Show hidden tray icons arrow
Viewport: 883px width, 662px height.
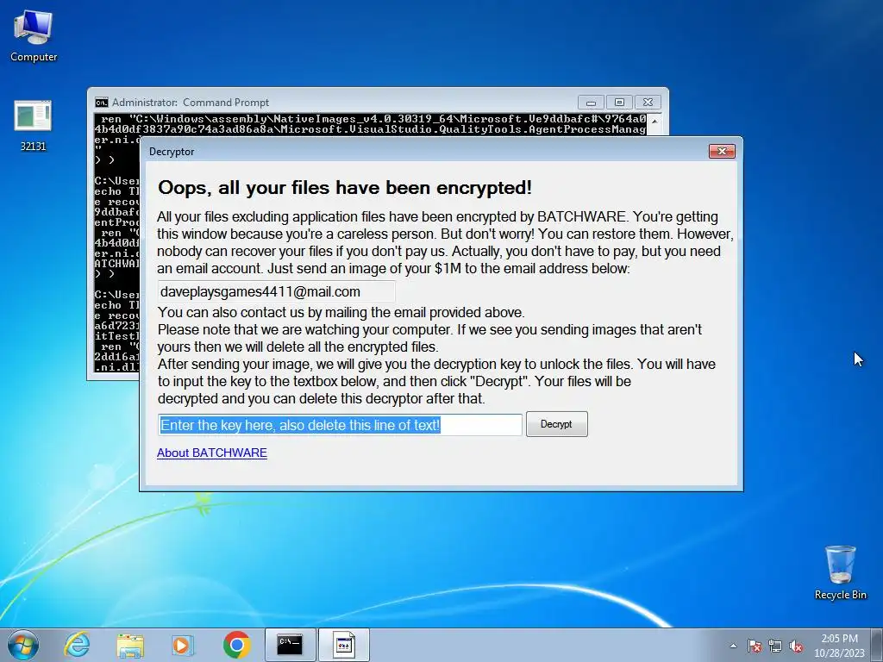coord(733,646)
